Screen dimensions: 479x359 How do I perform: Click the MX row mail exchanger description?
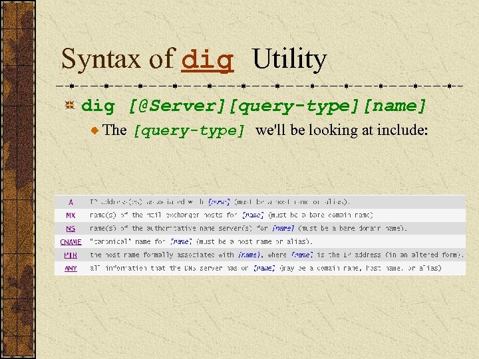pos(232,215)
